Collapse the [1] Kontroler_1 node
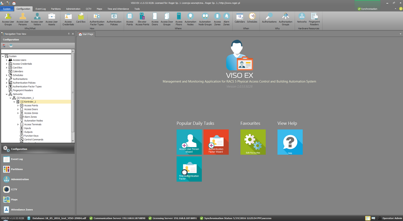Viewport: 403px width, 221px height. [14, 102]
